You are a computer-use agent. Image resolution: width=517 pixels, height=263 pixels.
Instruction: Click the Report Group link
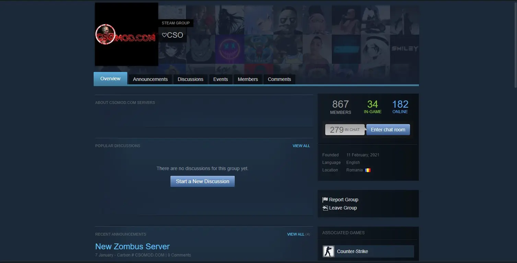[344, 200]
